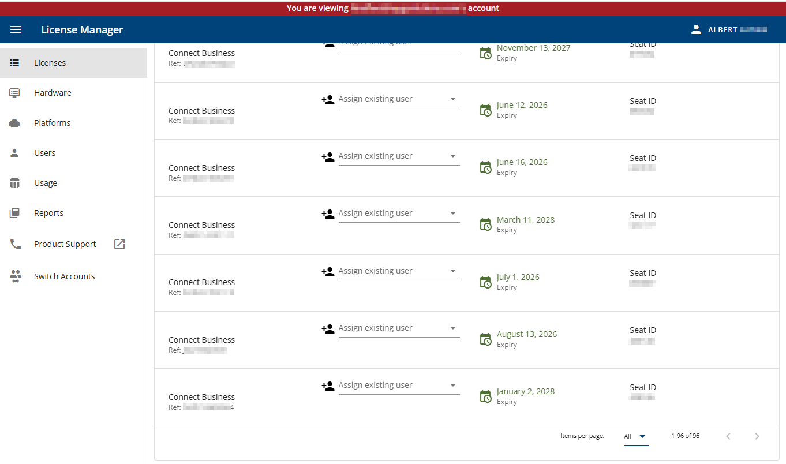Click the Usage sidebar icon
This screenshot has width=786, height=464.
[x=15, y=183]
